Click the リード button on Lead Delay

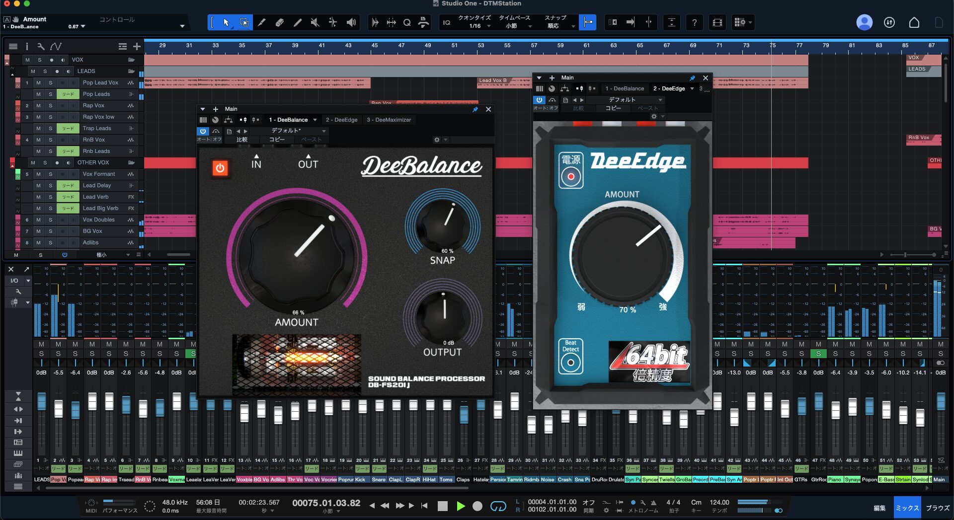tap(68, 185)
